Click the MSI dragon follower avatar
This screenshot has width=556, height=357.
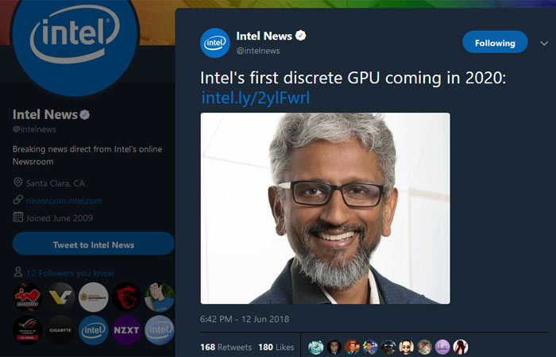coord(126,297)
